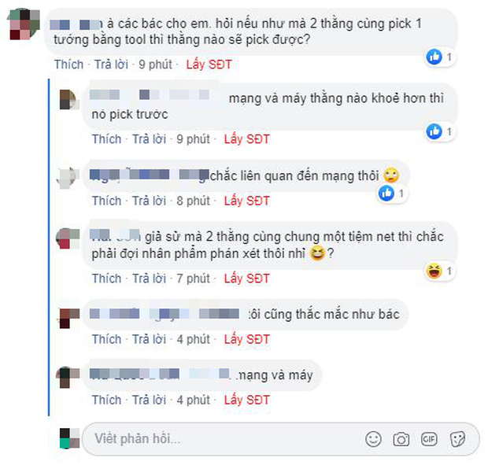Like the 'chắc liên quan đến mạng thôi' reply
Viewport: 488px width, 465px height.
coord(106,201)
